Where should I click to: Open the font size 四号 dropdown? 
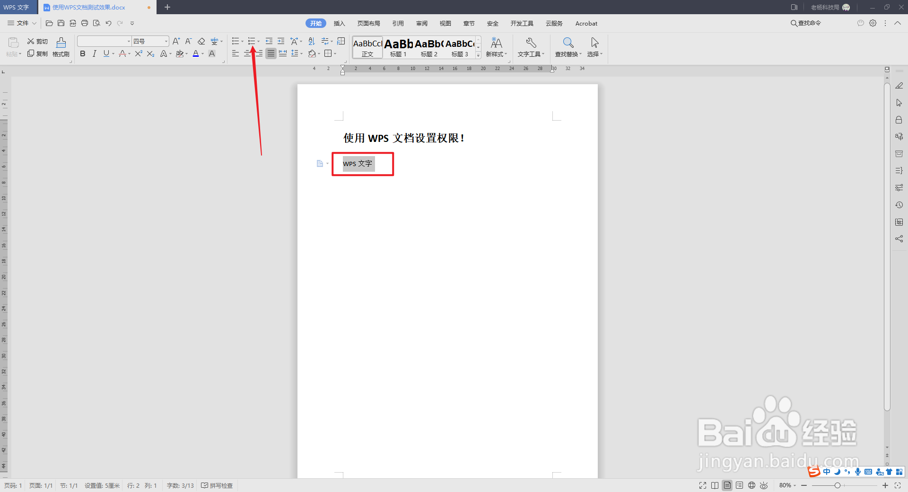(166, 42)
